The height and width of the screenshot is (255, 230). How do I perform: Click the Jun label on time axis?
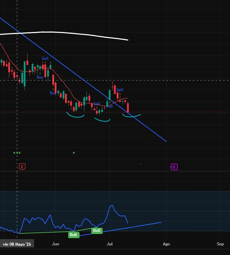[55, 244]
